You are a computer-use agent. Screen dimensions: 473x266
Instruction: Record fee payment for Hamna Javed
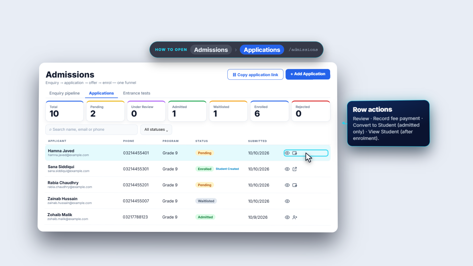click(x=295, y=153)
